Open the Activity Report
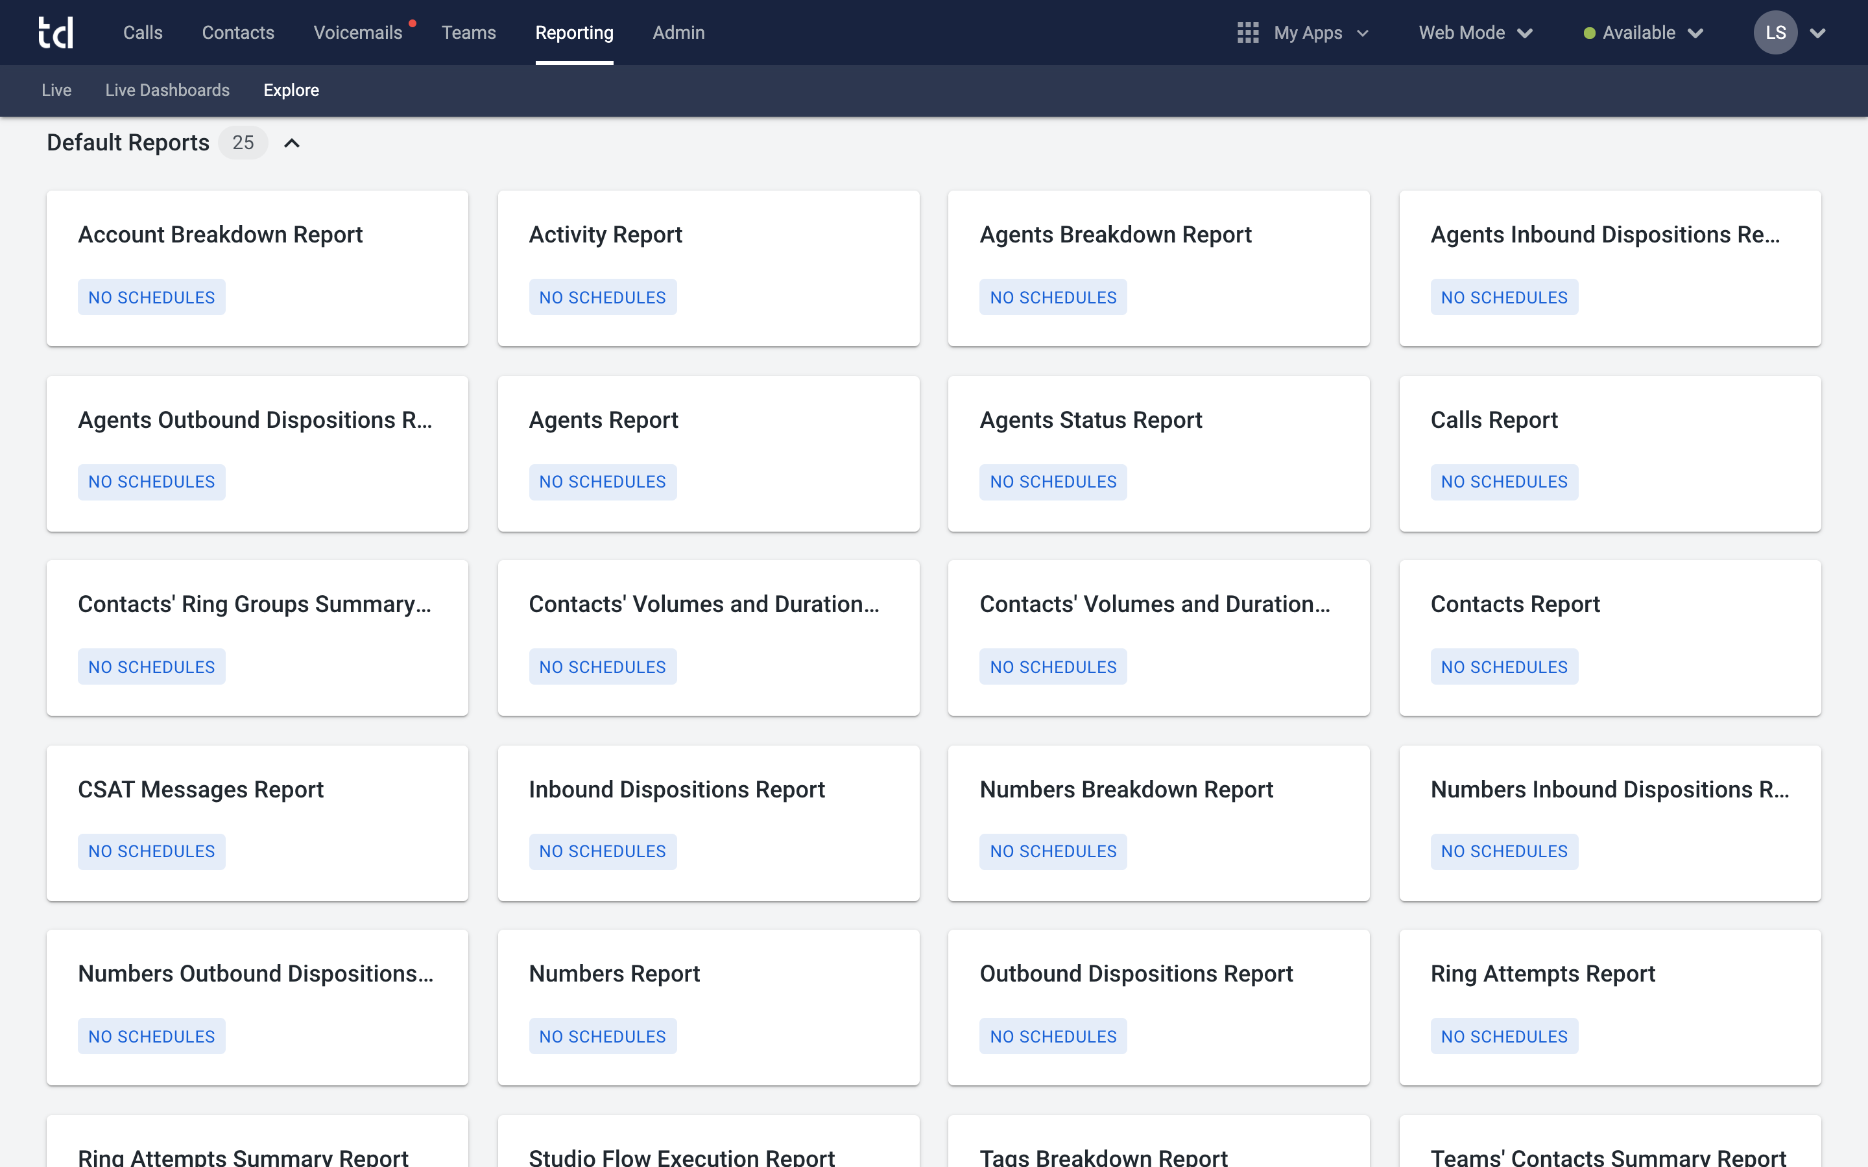Screen dimensions: 1868x1167 point(605,234)
